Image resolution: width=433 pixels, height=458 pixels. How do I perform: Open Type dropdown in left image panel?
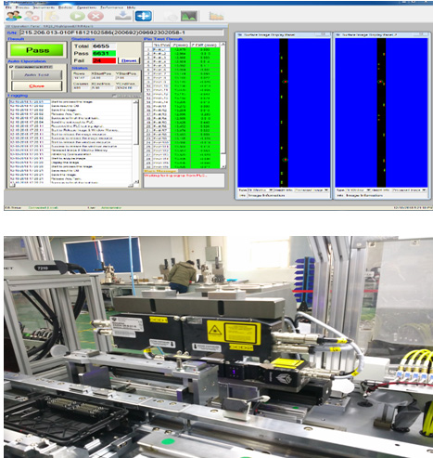pos(261,190)
